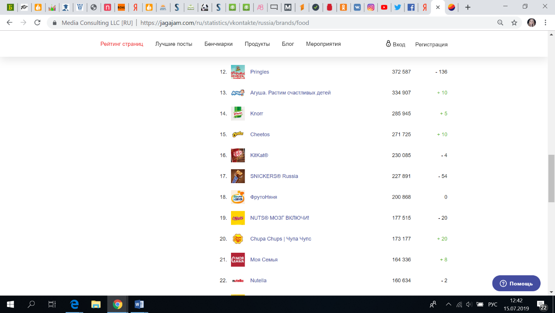This screenshot has height=313, width=555.
Task: Click the zoom magnifier in the address bar
Action: (x=501, y=23)
